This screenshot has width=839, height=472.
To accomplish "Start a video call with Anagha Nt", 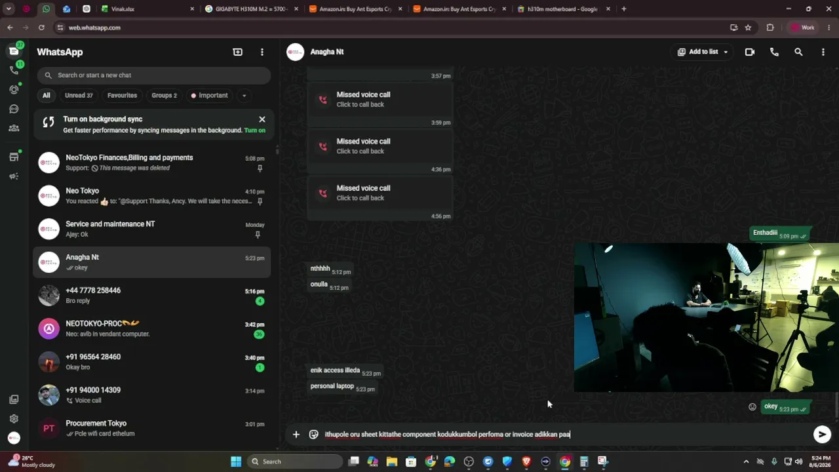I will click(750, 52).
